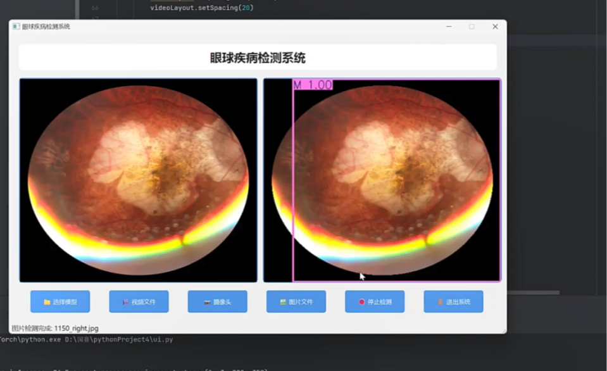Click the videoLayout.setSpacing(20) code line

click(x=201, y=8)
